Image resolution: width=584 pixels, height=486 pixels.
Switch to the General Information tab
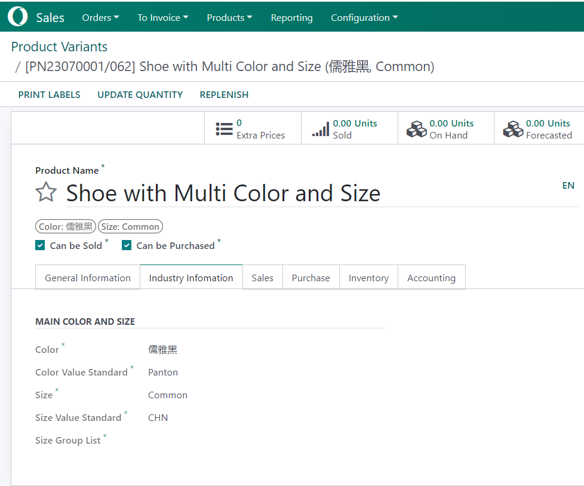[88, 278]
